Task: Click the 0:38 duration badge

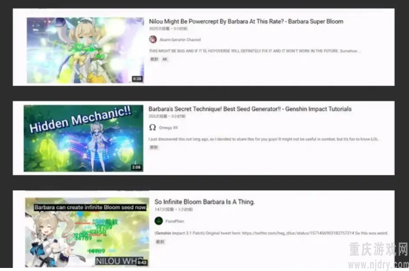Action: pyautogui.click(x=137, y=78)
